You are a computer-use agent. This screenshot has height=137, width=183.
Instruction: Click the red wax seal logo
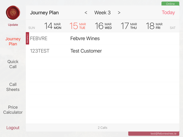pyautogui.click(x=13, y=13)
